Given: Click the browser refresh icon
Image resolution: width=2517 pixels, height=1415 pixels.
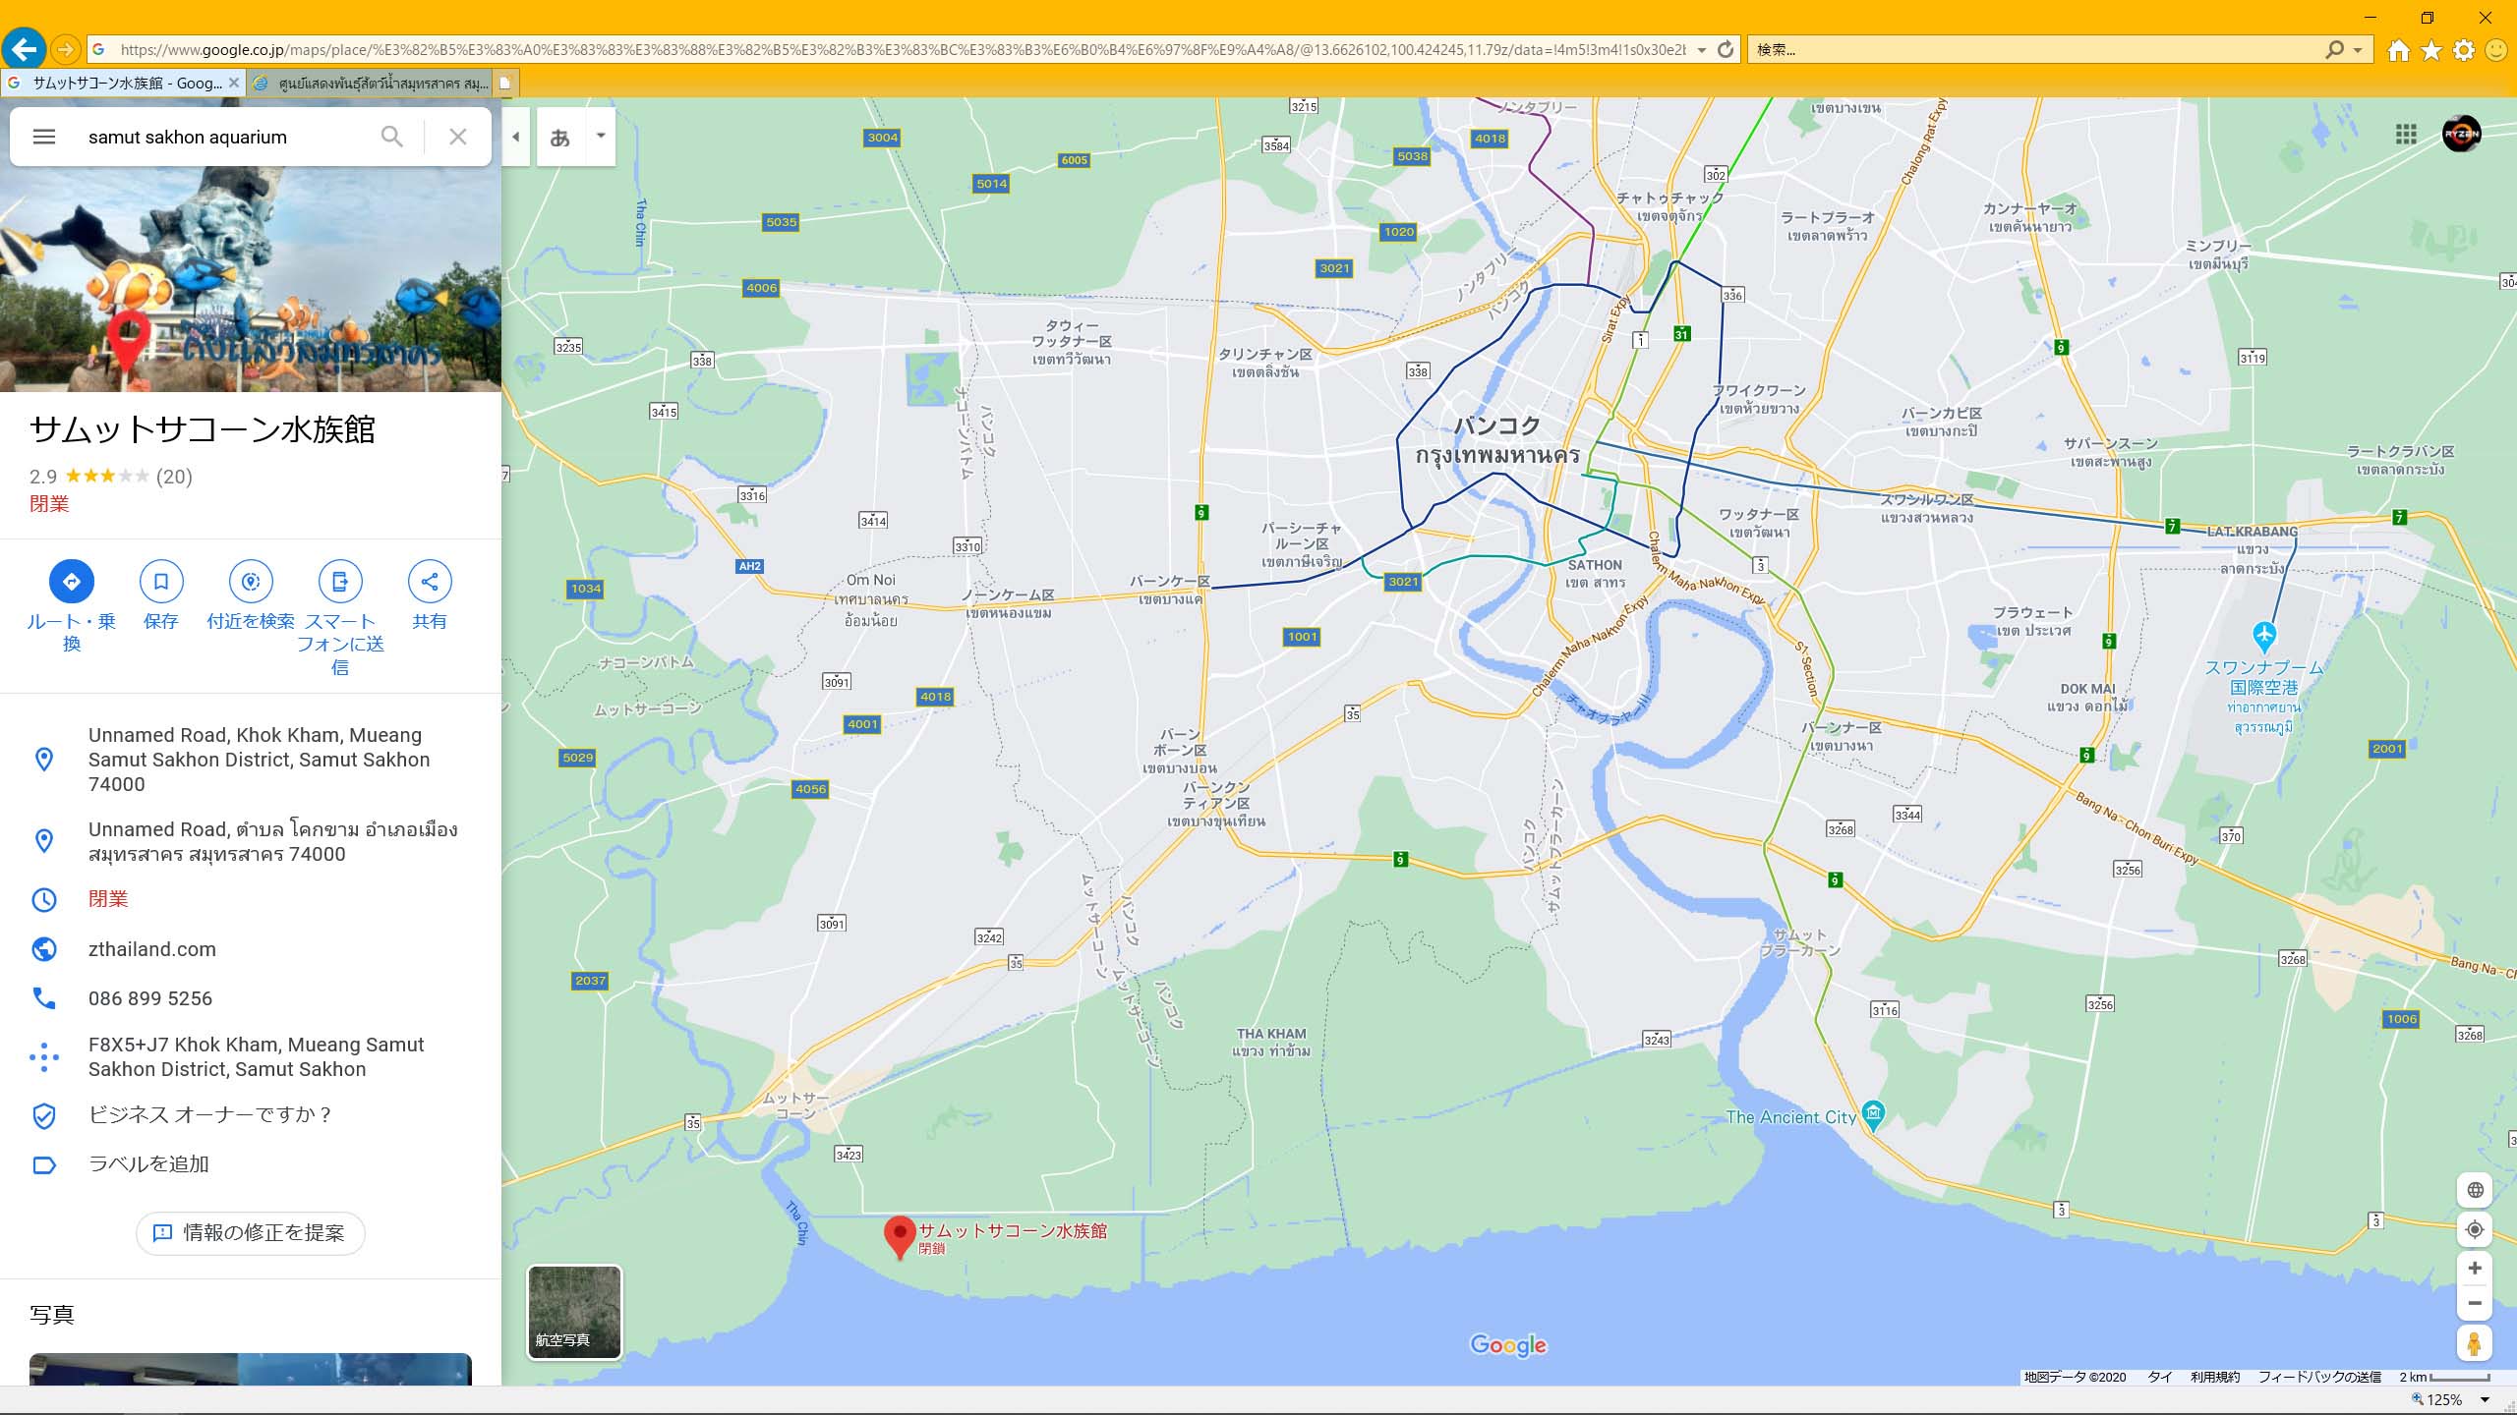Looking at the screenshot, I should 1726,49.
